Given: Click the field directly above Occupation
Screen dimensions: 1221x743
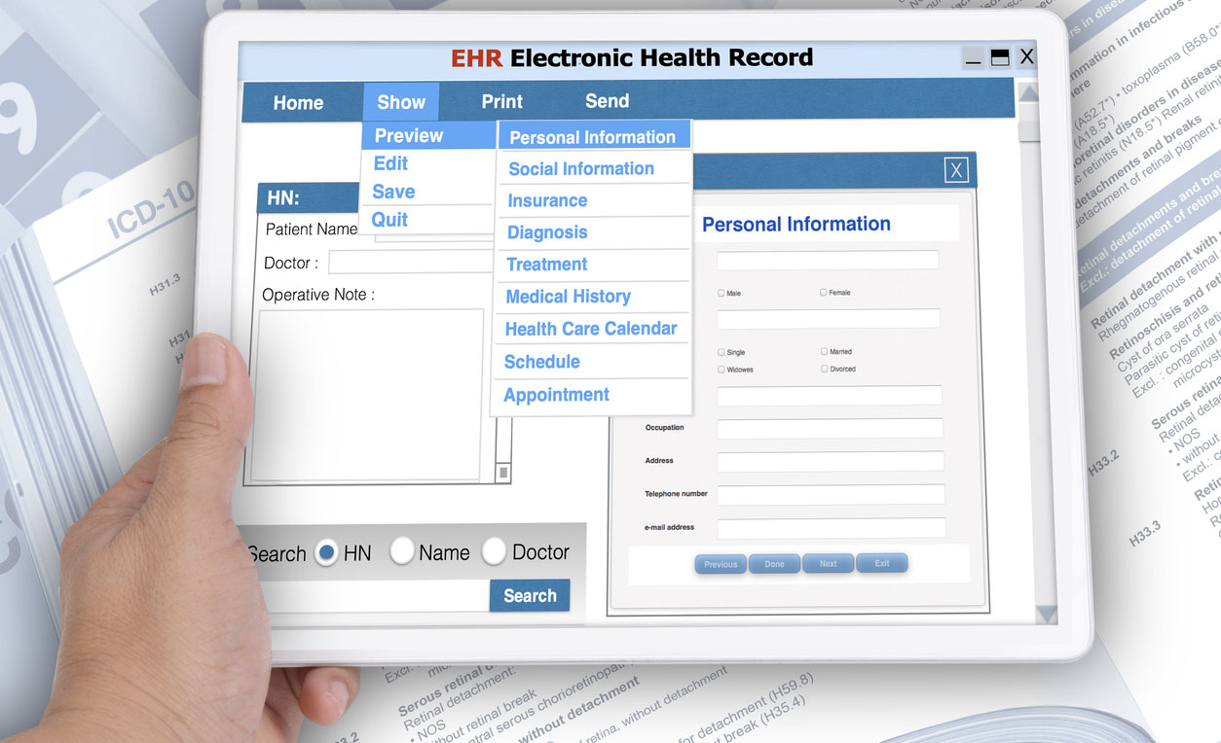Looking at the screenshot, I should tap(830, 396).
